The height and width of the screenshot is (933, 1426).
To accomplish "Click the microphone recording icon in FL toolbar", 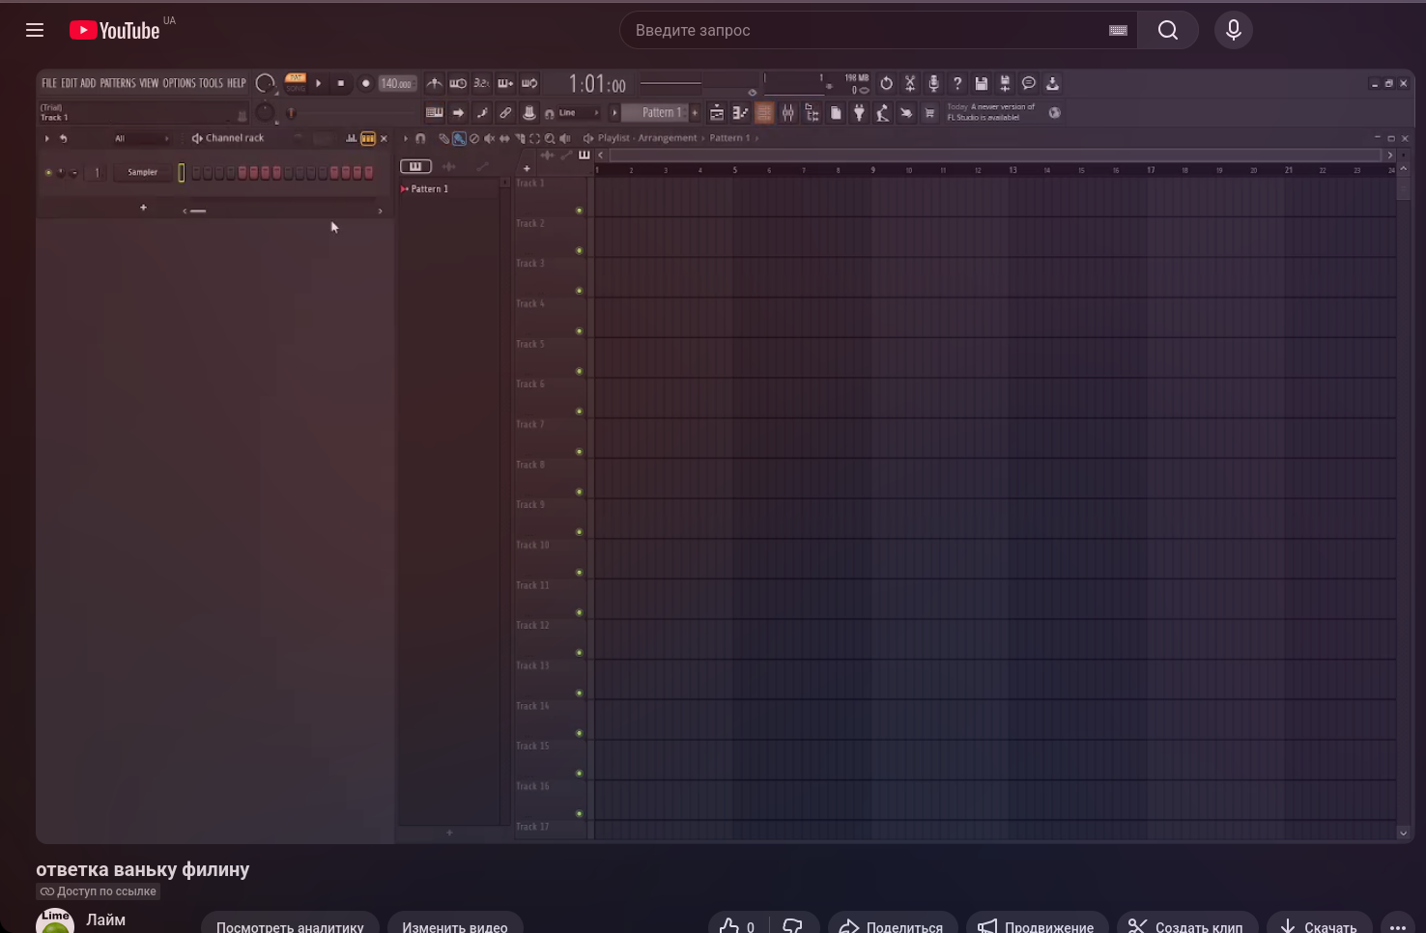I will coord(933,84).
